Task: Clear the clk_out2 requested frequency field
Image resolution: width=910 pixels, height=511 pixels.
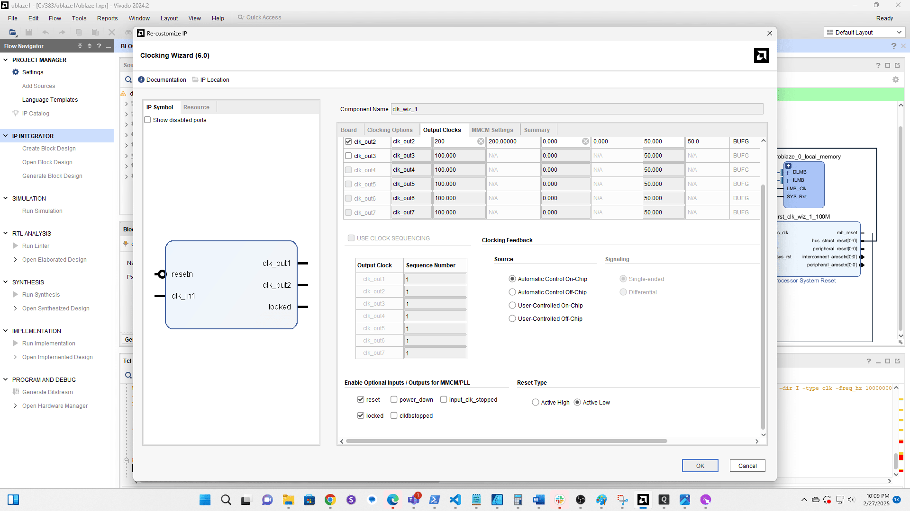Action: coord(481,141)
